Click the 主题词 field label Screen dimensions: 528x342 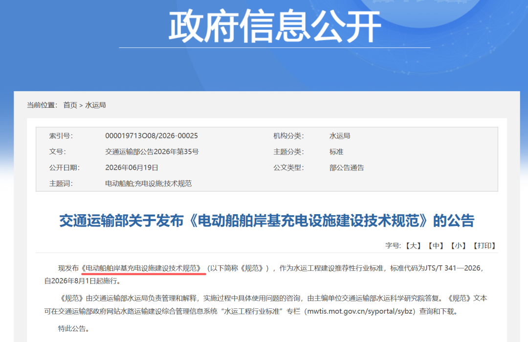(x=61, y=183)
